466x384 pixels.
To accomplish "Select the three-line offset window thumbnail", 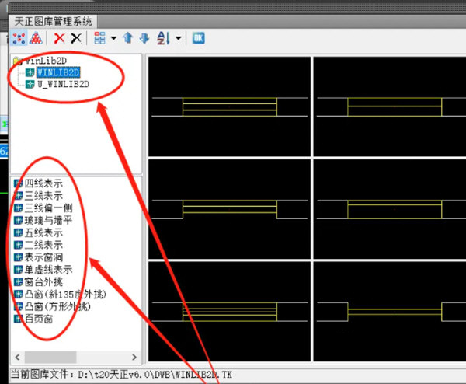I will point(229,209).
